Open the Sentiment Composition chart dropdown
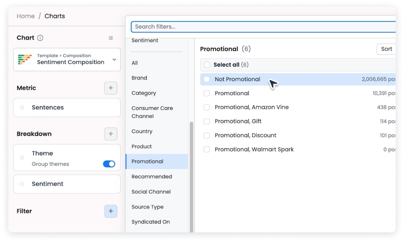Image resolution: width=404 pixels, height=242 pixels. pyautogui.click(x=114, y=60)
